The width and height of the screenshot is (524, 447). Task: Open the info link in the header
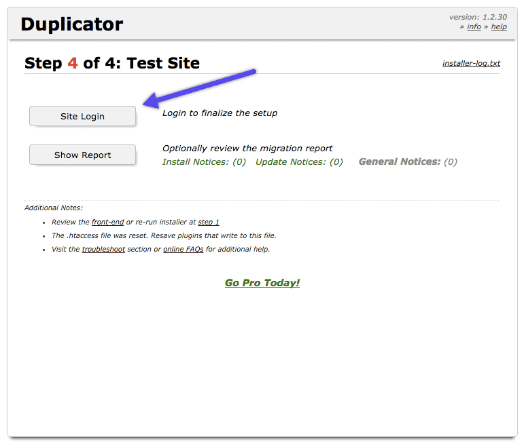[x=474, y=26]
